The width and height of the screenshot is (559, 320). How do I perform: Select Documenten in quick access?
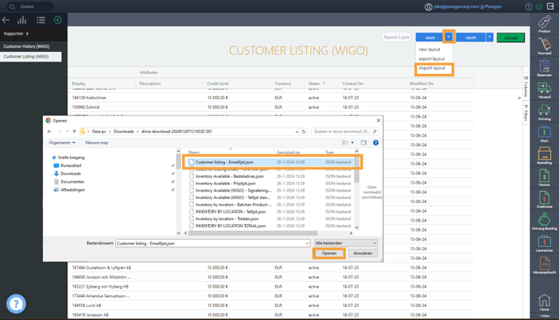point(72,182)
